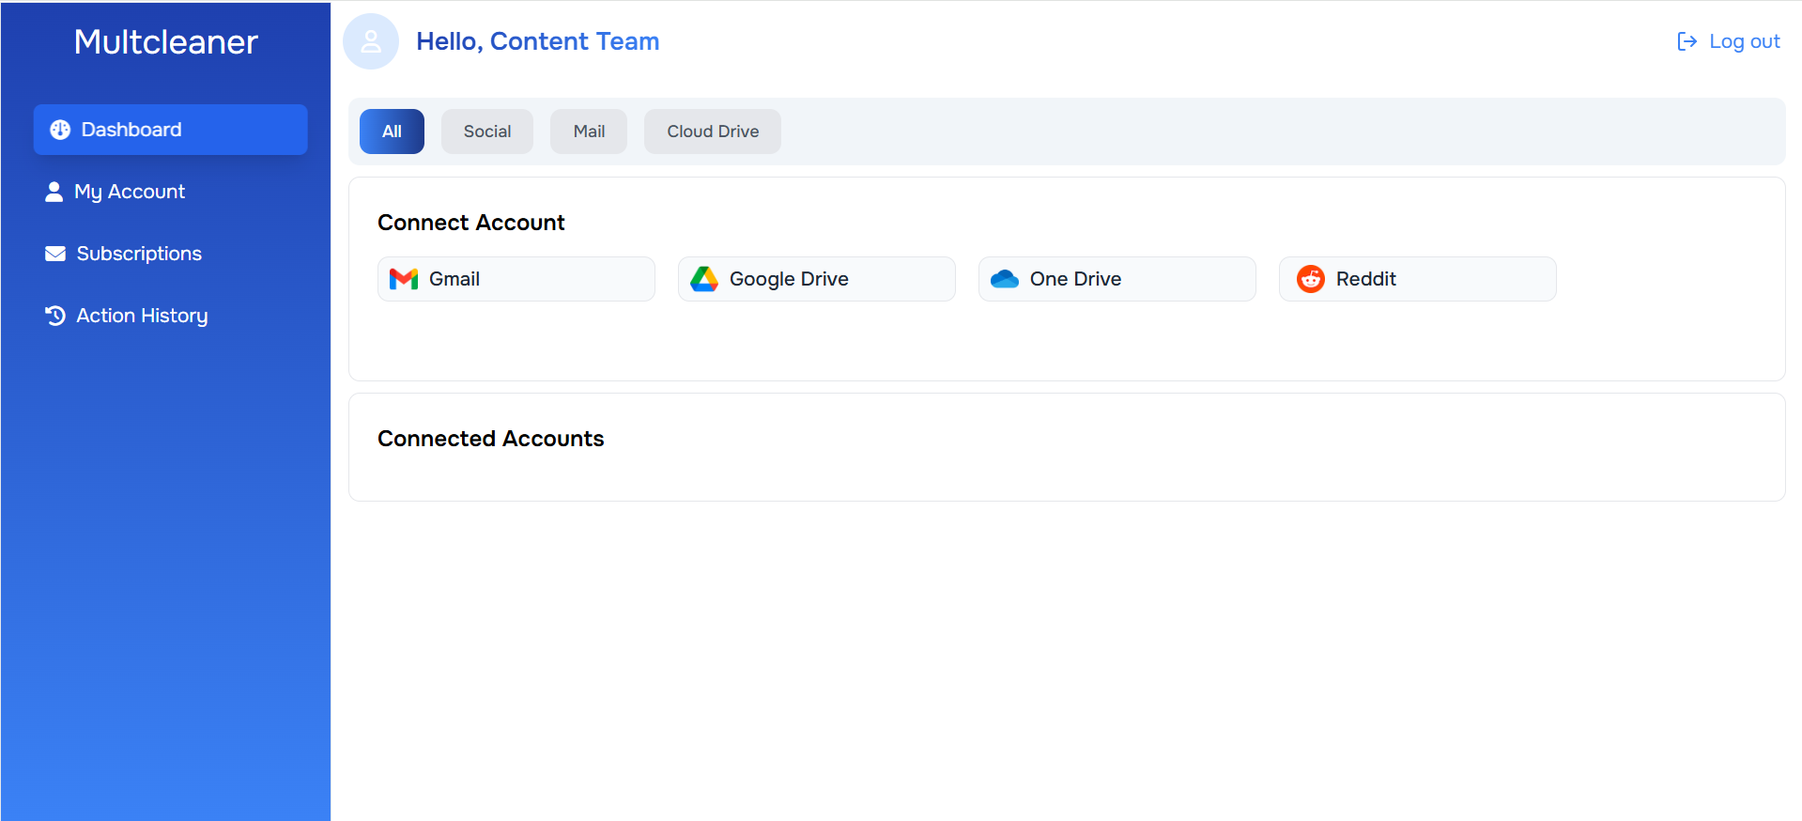
Task: Open the Action History section
Action: [x=171, y=316]
